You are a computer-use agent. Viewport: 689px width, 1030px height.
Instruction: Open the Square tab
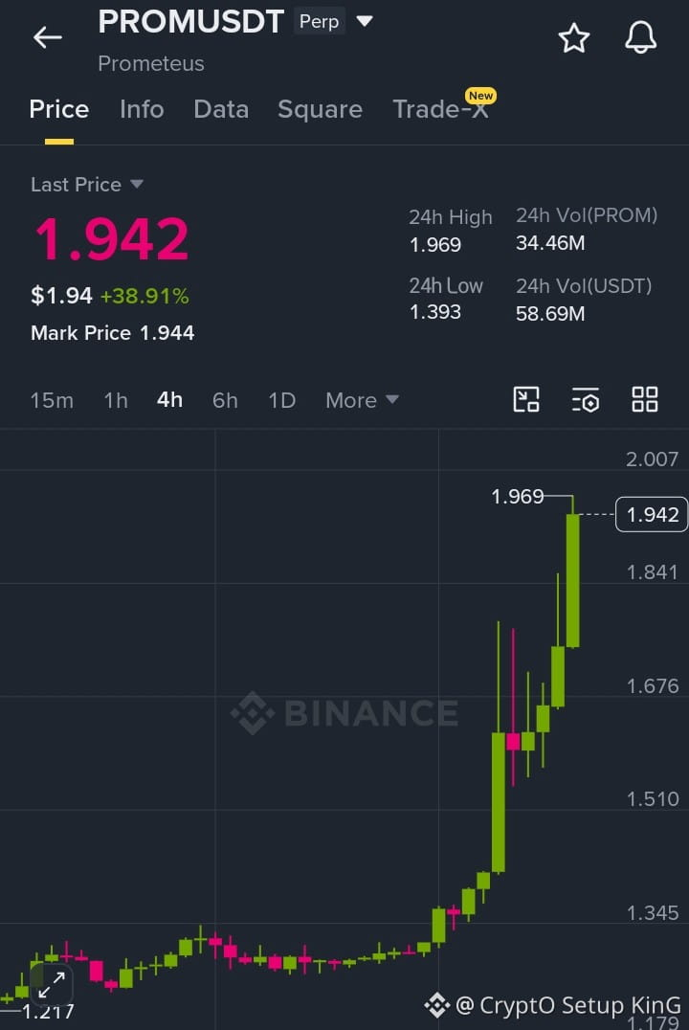[320, 109]
